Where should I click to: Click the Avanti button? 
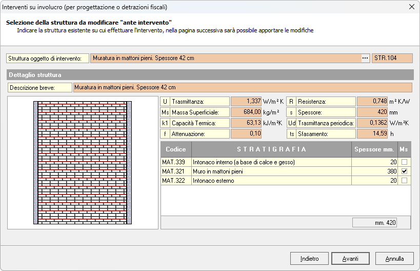tap(351, 259)
